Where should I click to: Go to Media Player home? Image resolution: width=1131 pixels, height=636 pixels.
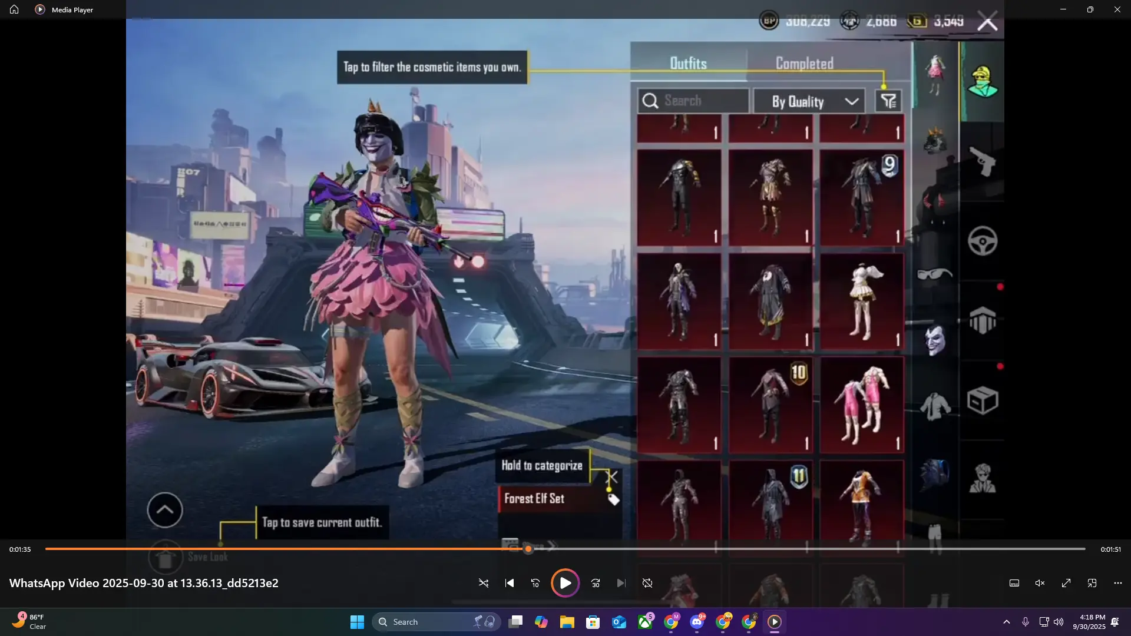(14, 9)
